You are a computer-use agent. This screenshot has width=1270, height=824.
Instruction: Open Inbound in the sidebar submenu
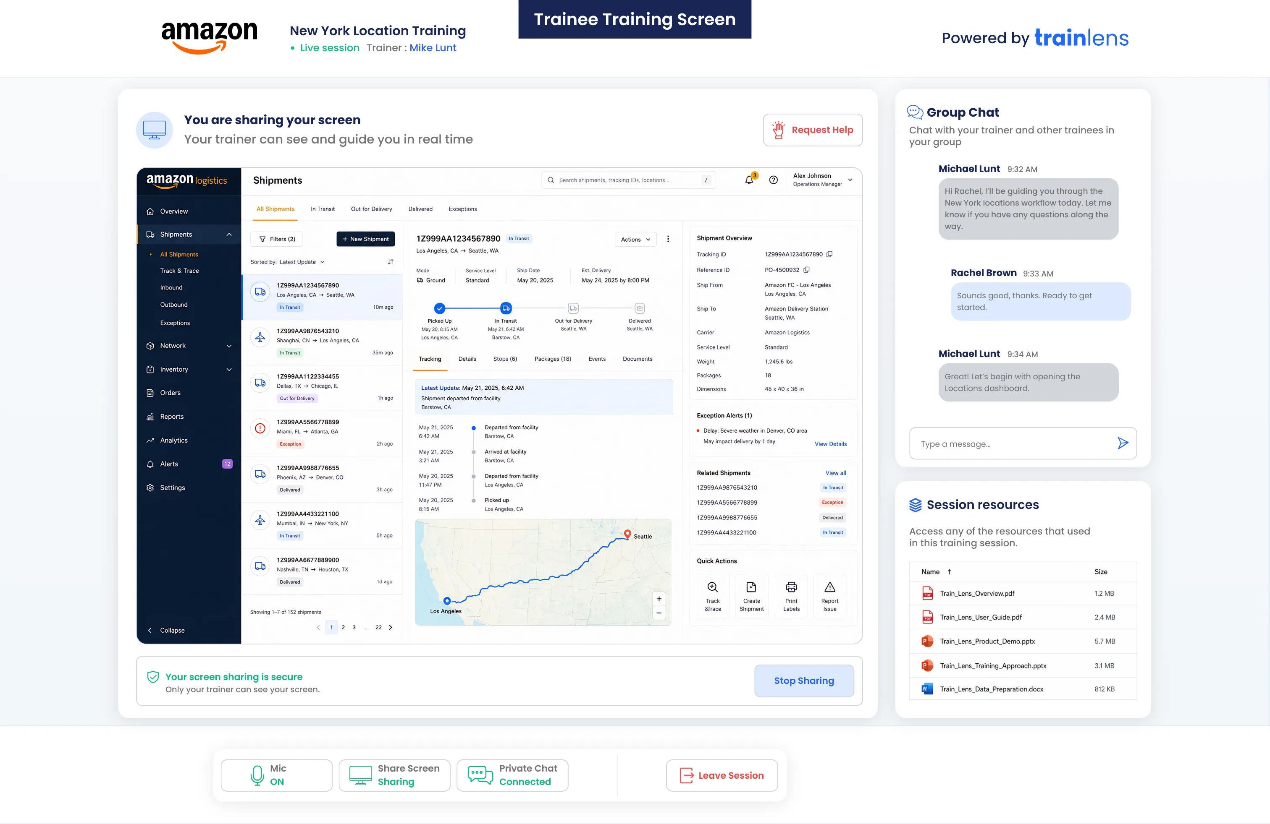click(171, 288)
